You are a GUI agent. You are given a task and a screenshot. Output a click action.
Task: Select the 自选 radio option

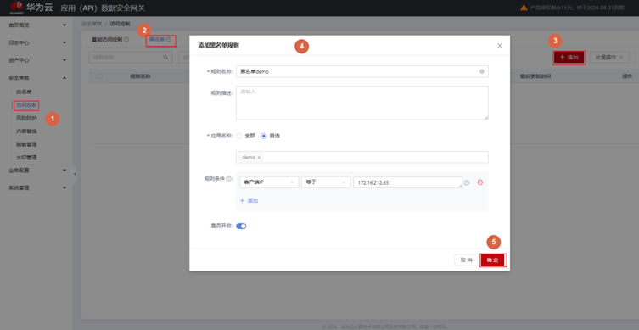(x=264, y=136)
